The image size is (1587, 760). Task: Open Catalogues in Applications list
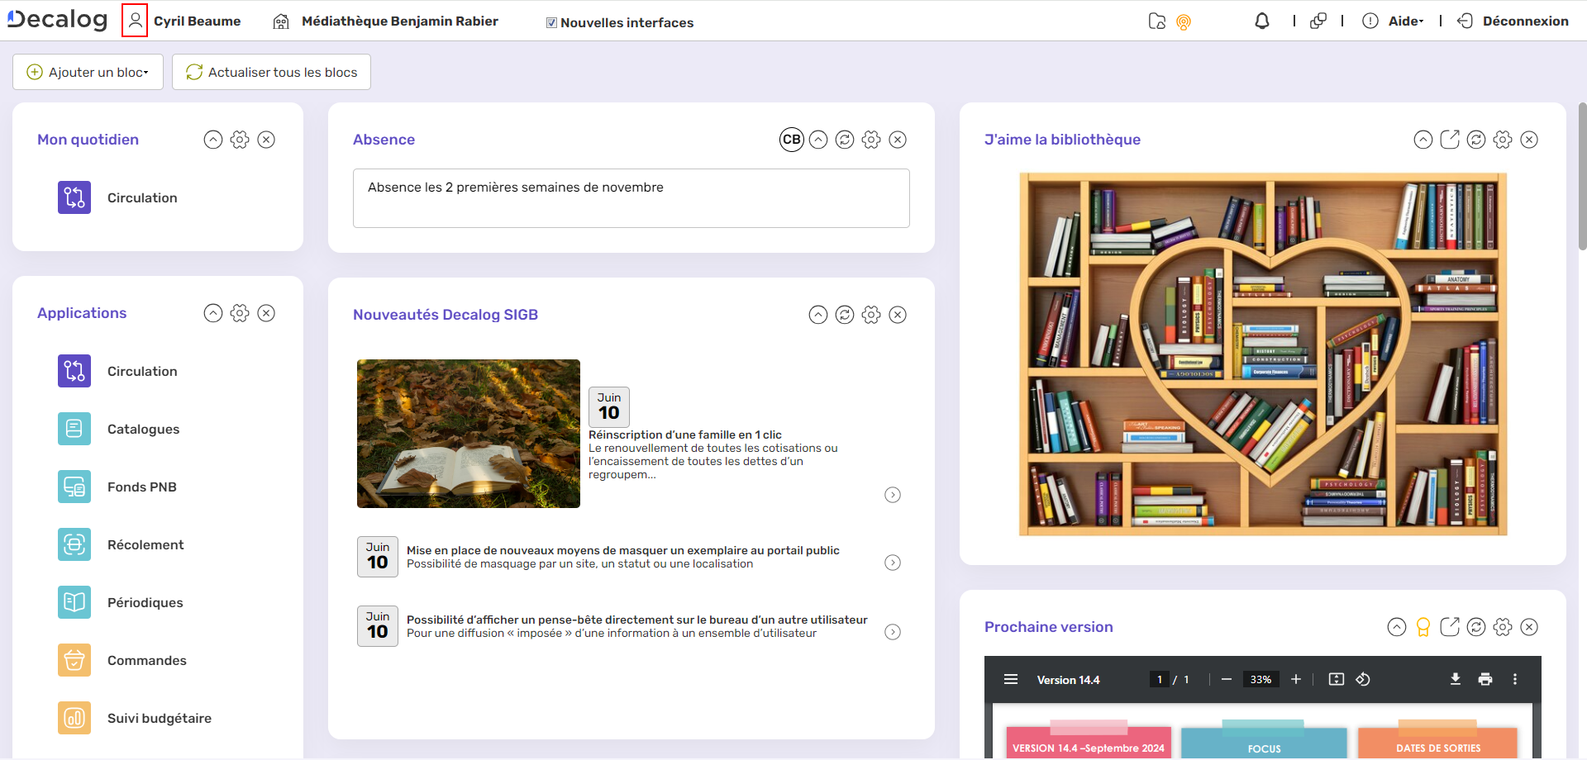coord(143,430)
